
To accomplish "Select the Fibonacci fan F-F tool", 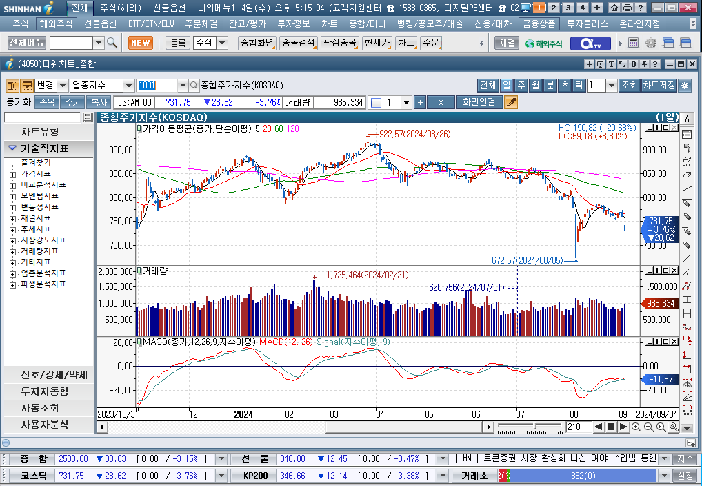I will pyautogui.click(x=687, y=396).
